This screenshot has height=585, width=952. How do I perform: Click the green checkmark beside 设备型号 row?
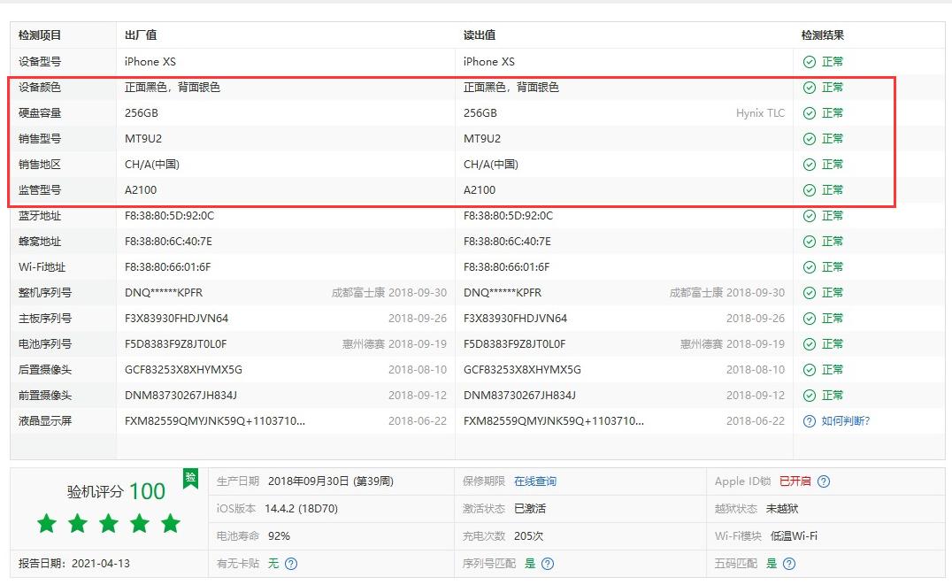pos(808,61)
